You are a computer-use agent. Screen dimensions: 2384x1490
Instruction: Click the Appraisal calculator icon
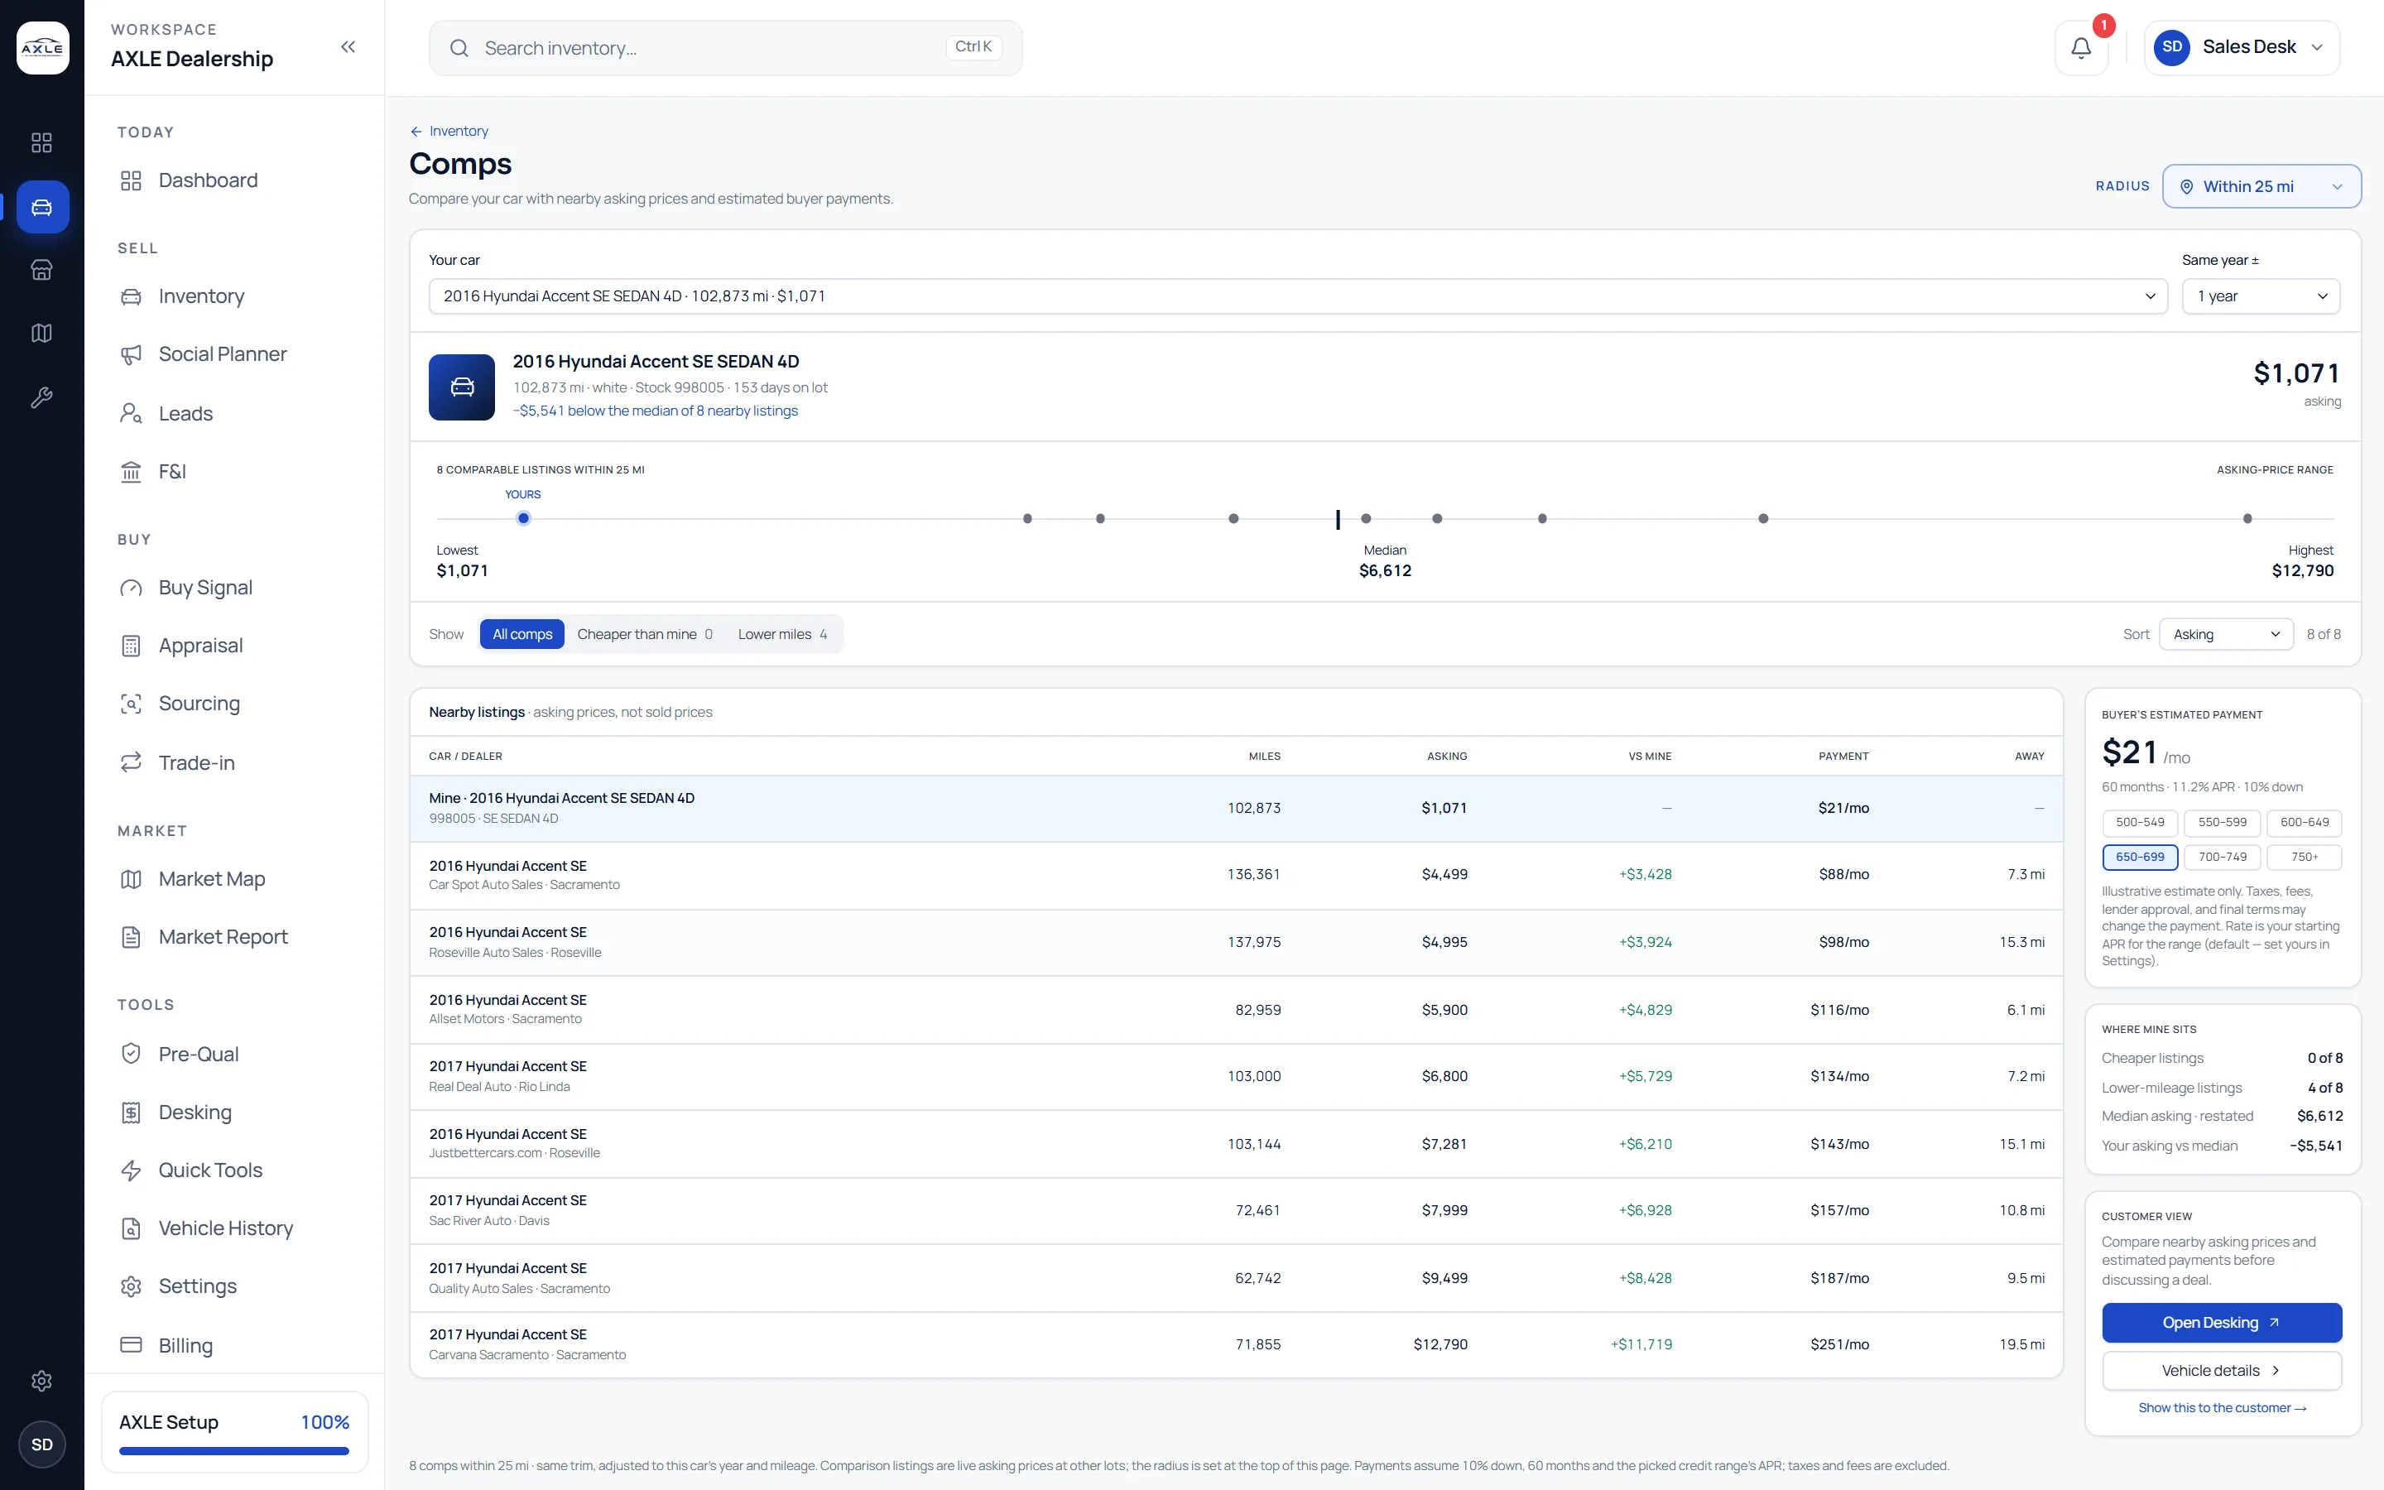[x=131, y=646]
